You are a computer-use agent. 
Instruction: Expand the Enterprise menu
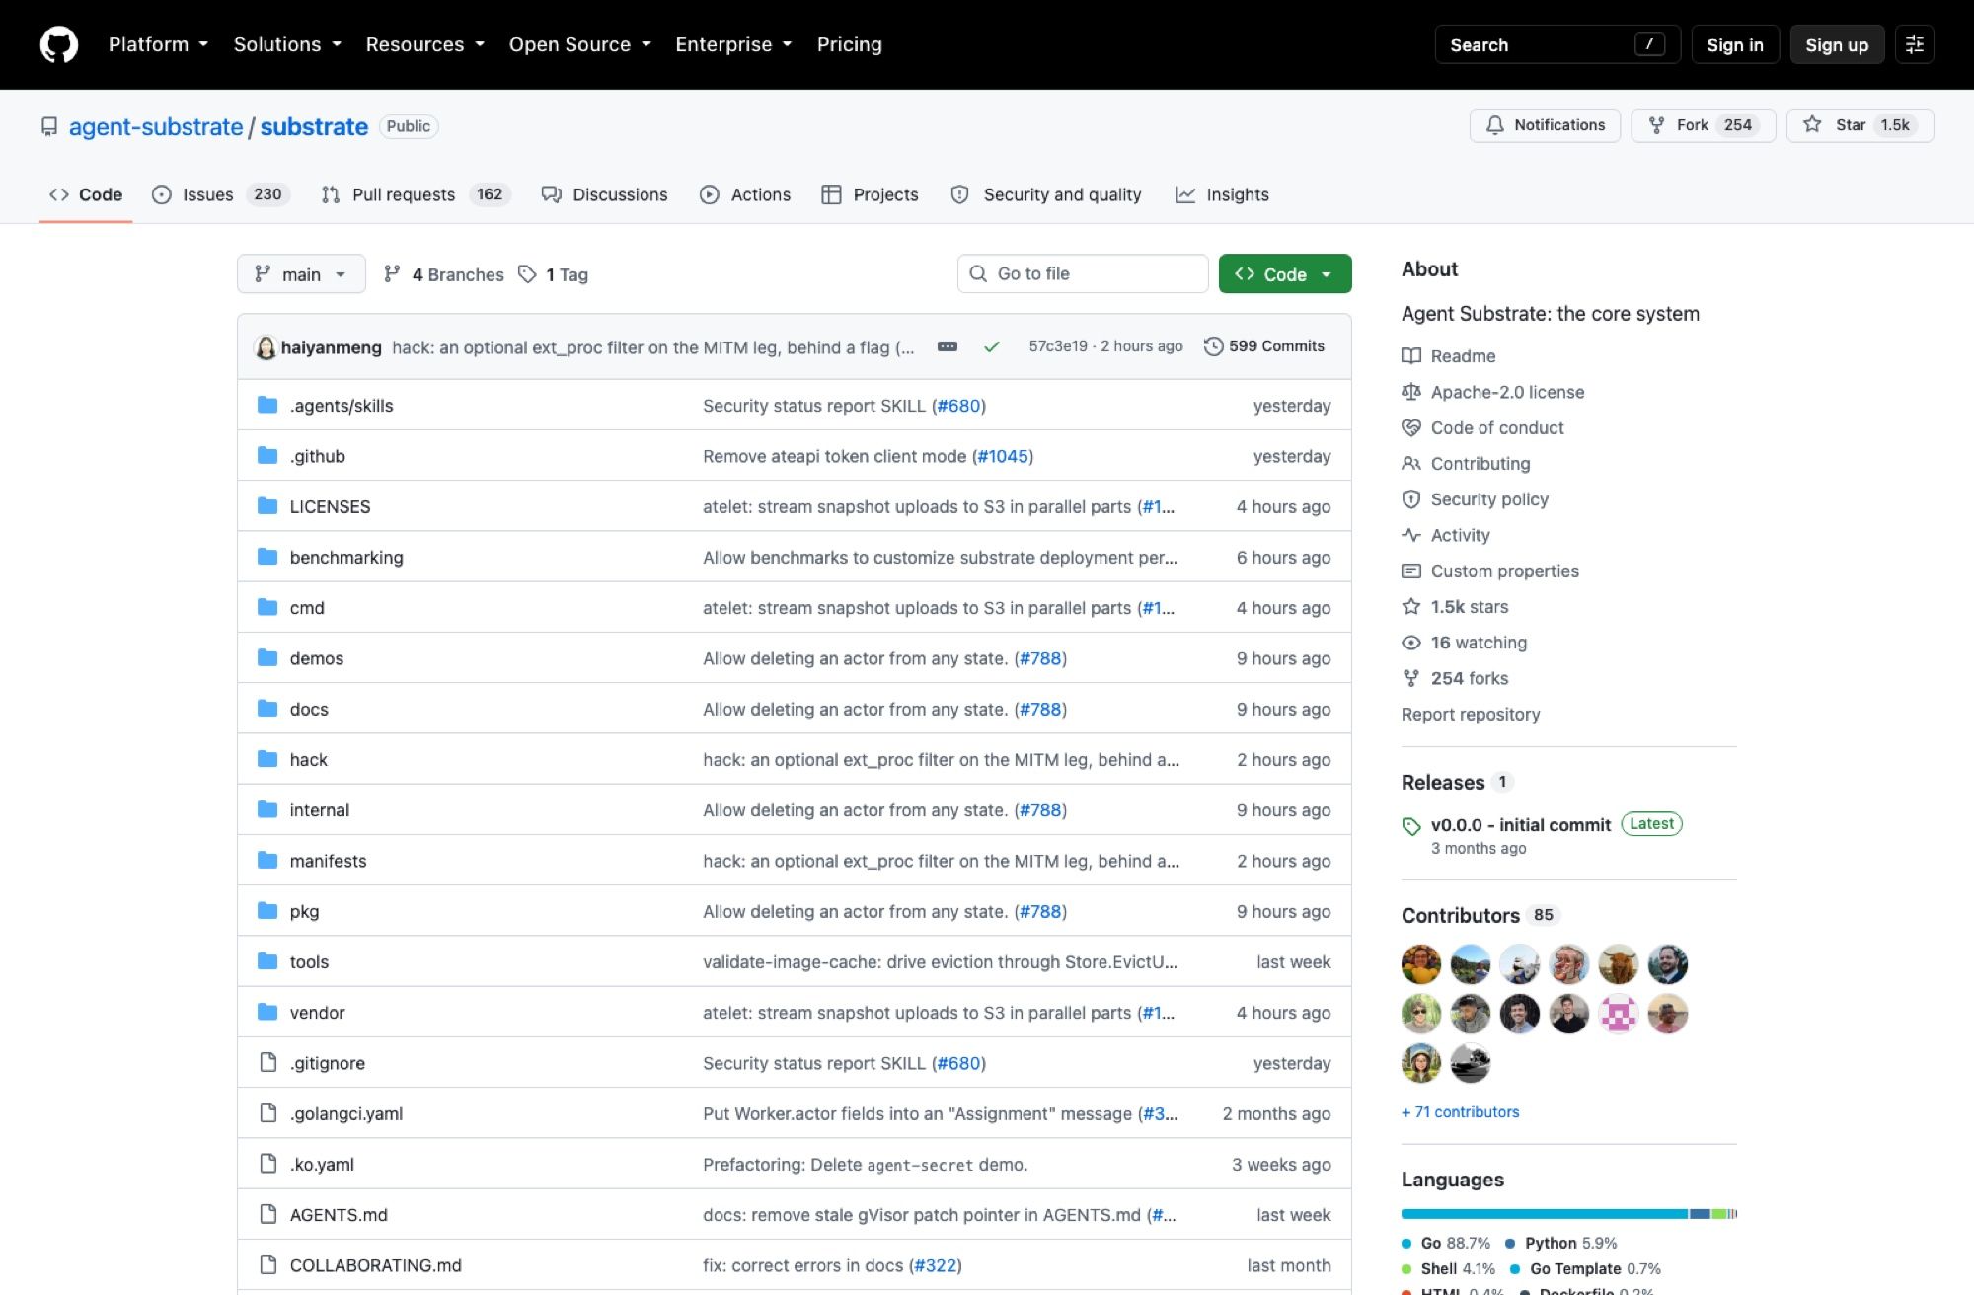click(x=733, y=44)
